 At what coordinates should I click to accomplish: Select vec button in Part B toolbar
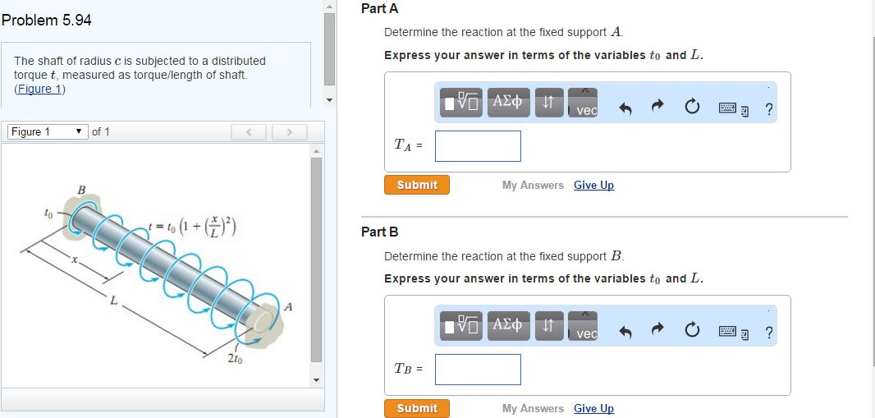582,327
